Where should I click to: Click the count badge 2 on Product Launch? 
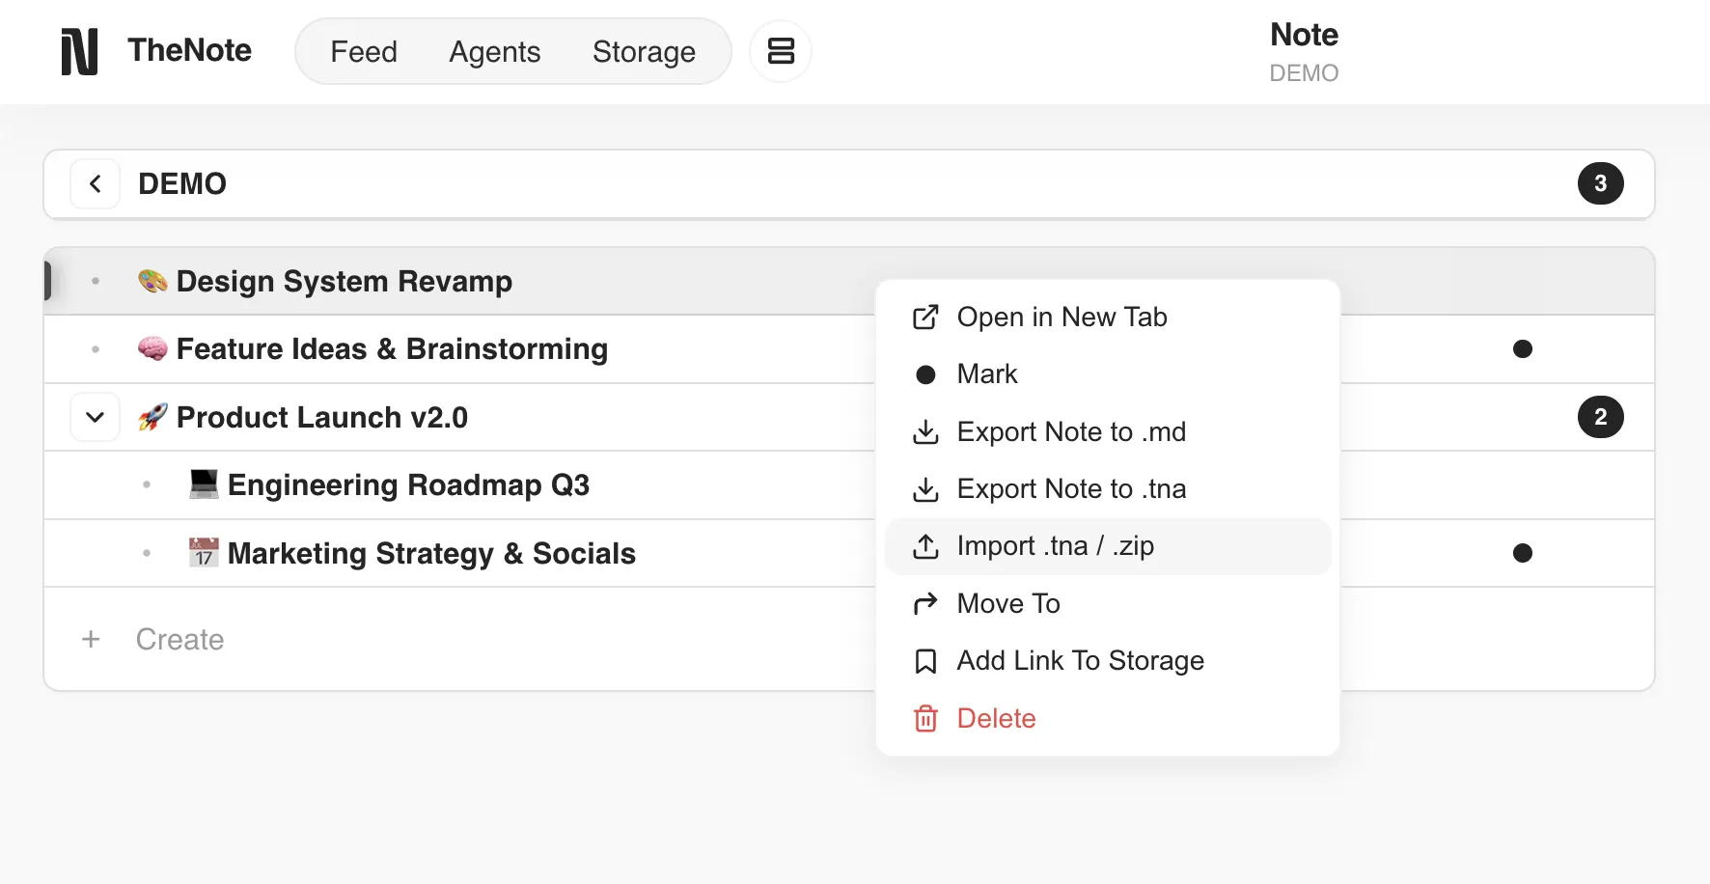point(1601,417)
